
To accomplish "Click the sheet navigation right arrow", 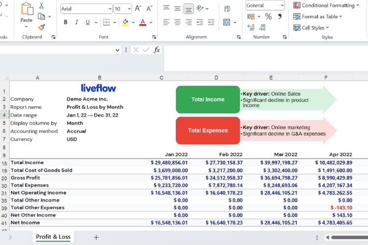I will (x=10, y=237).
